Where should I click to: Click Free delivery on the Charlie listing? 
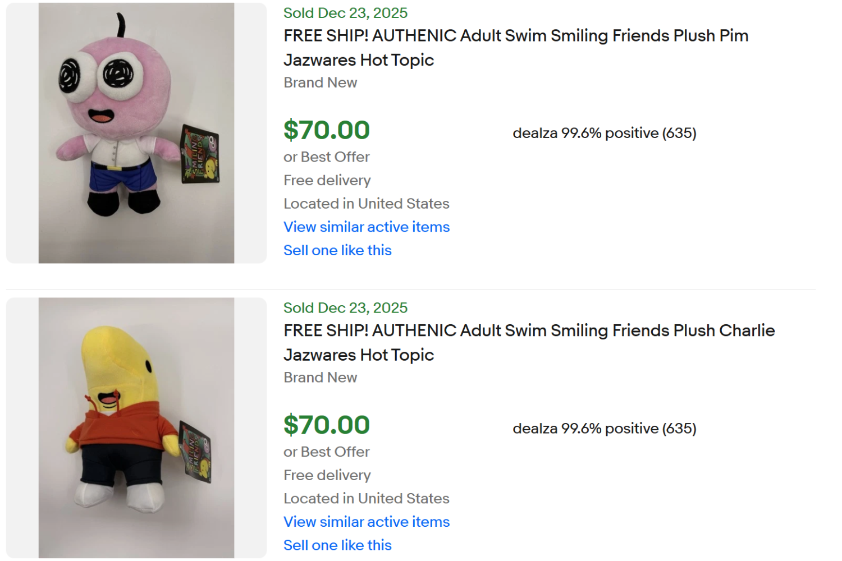327,475
